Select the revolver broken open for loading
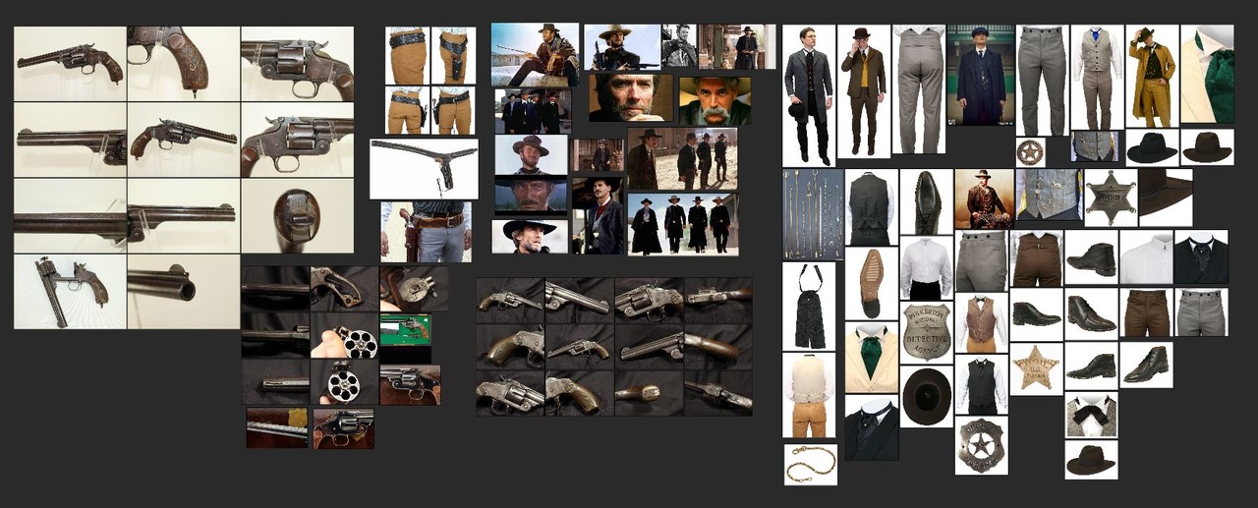The width and height of the screenshot is (1258, 508). [70, 291]
